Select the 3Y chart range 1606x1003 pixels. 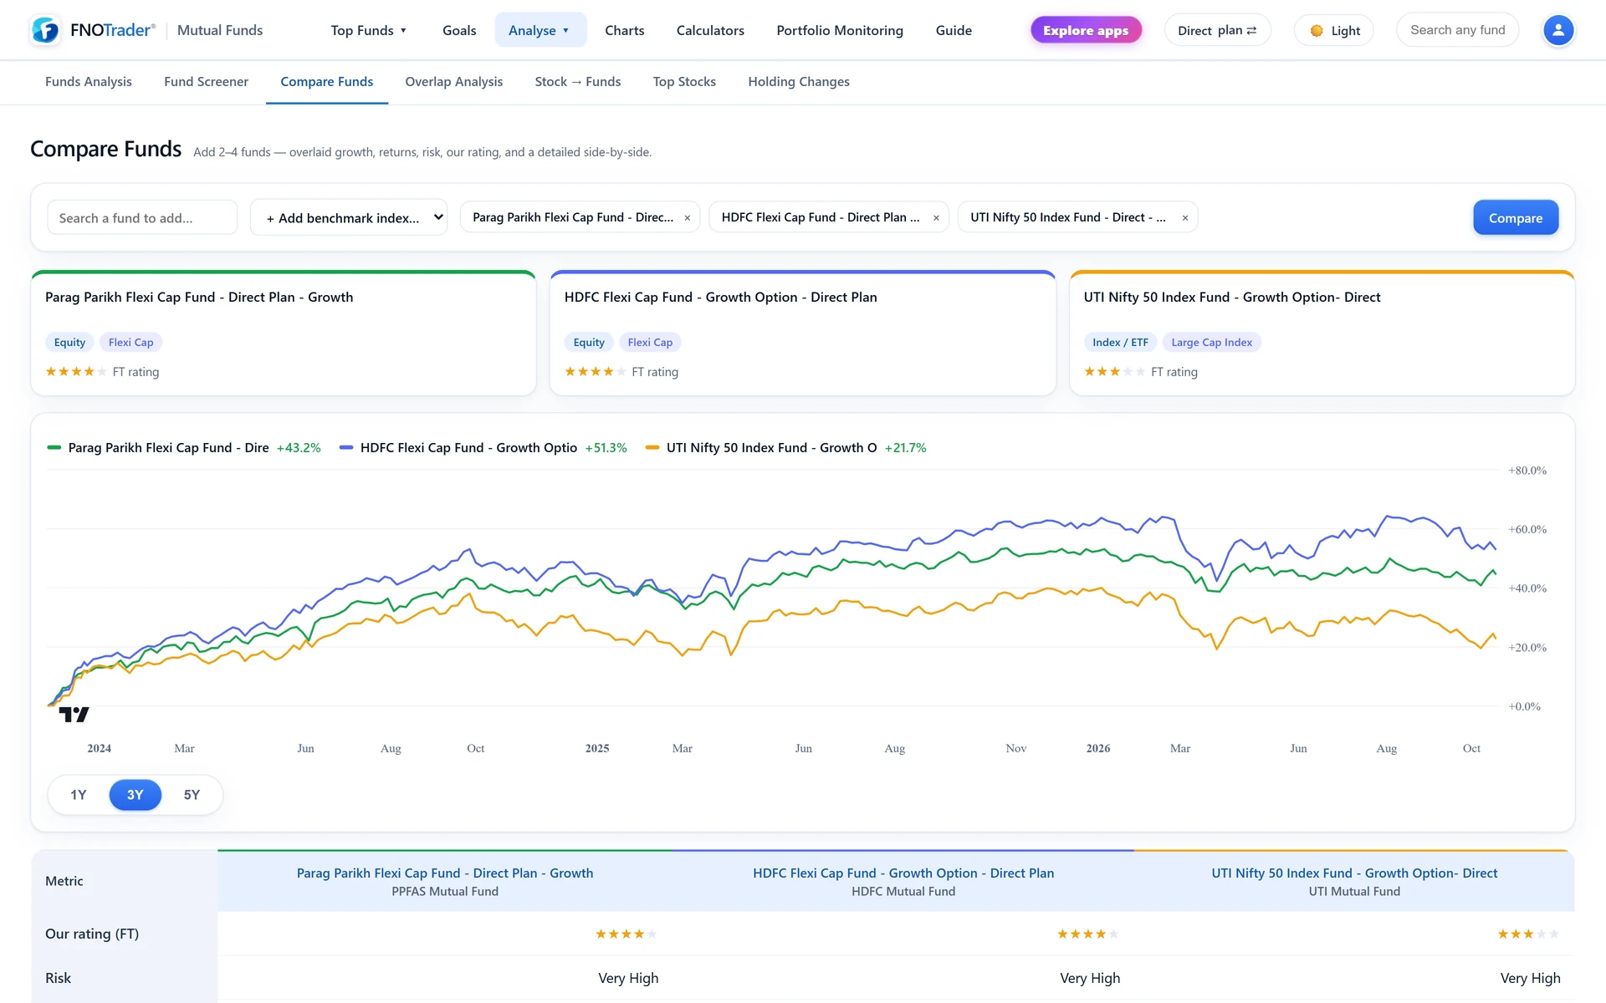135,795
